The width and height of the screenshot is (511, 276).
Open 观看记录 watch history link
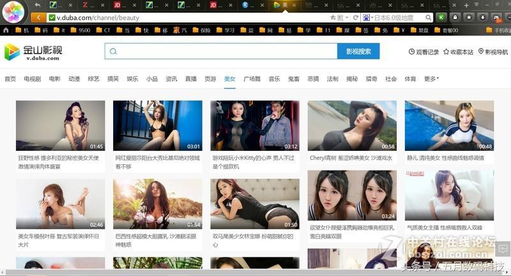click(423, 52)
